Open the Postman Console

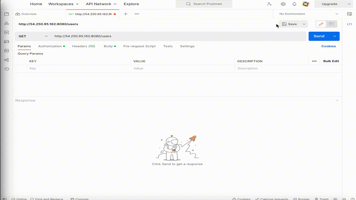tap(80, 199)
